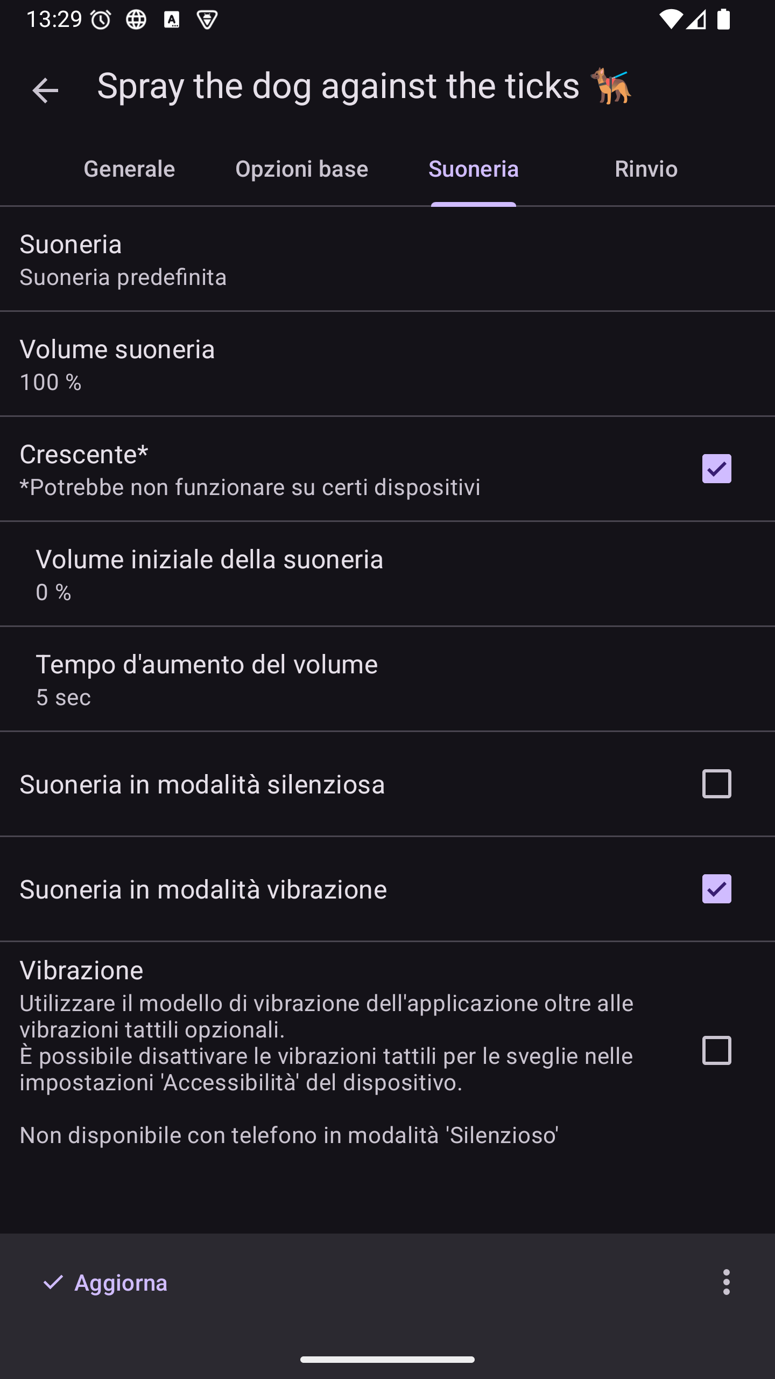
Task: Tap the shield VPN status icon
Action: tap(207, 20)
